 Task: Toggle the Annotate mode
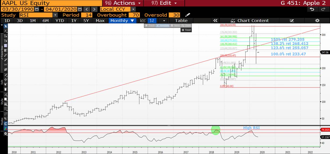tap(163, 25)
